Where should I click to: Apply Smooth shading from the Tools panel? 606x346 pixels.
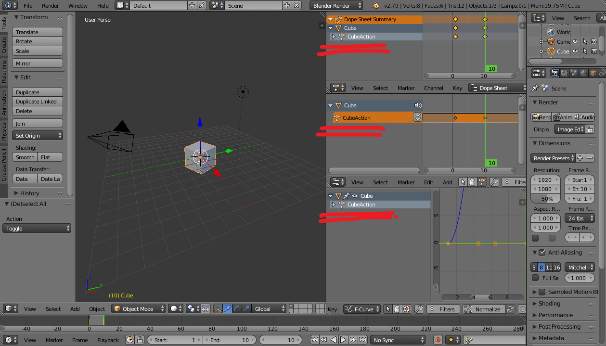(25, 157)
